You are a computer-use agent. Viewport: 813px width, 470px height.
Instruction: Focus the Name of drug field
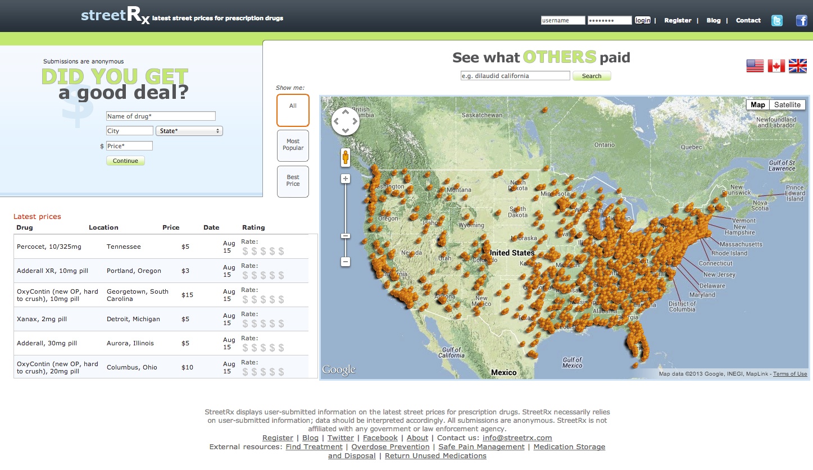point(161,116)
